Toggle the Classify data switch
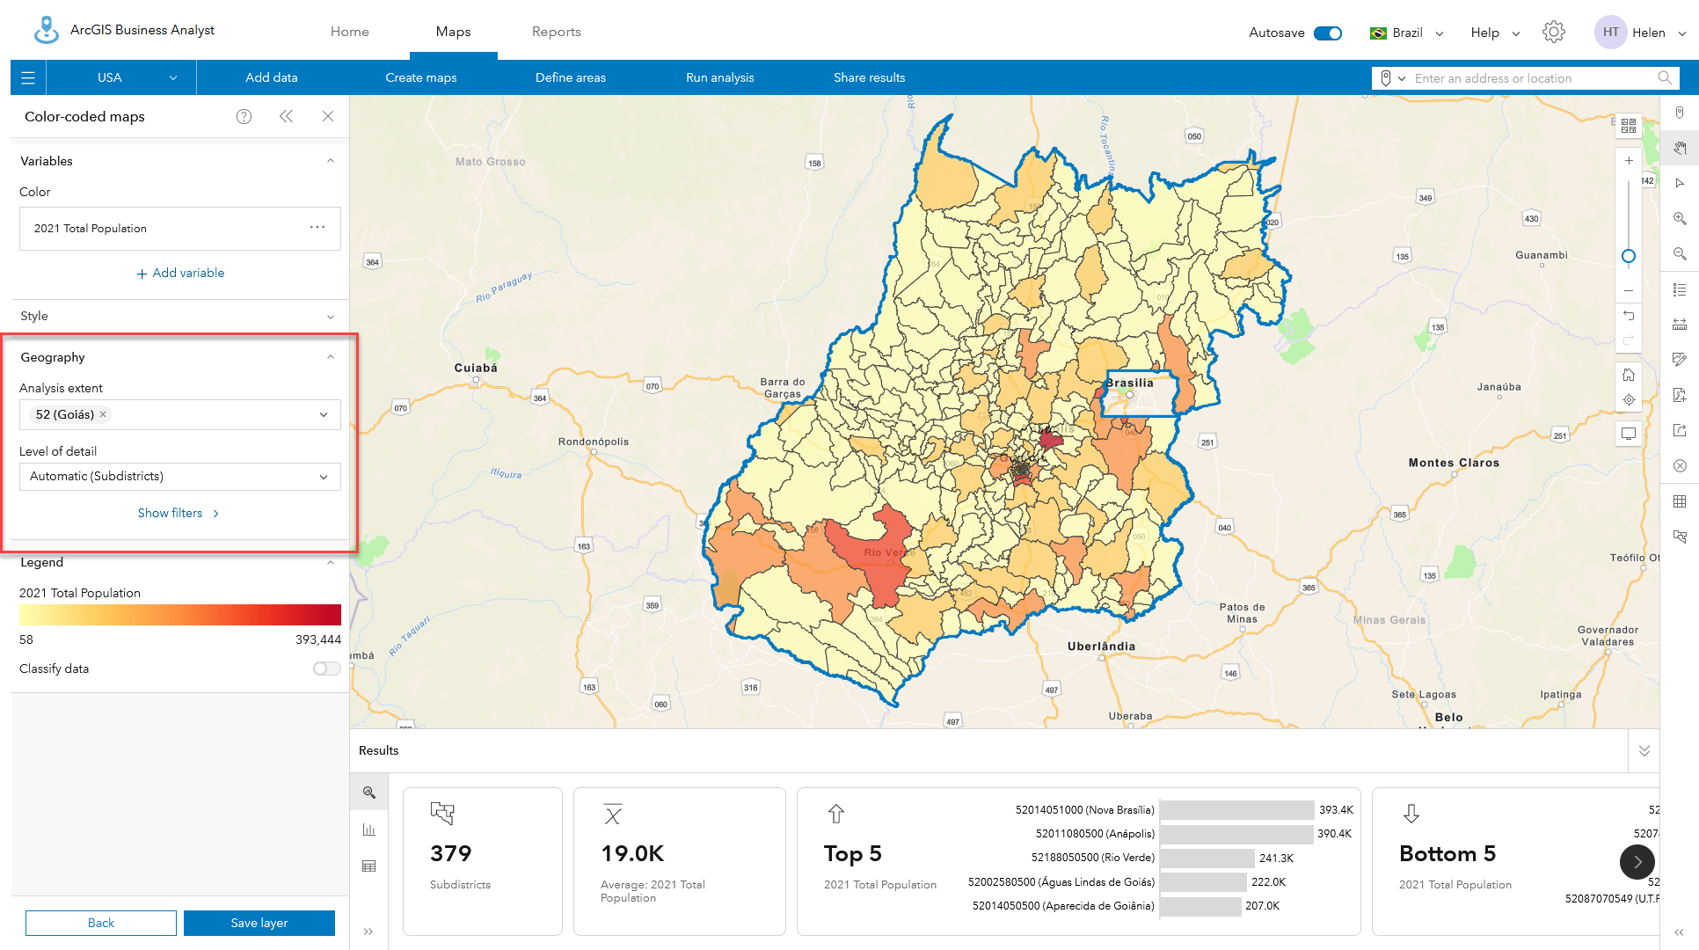This screenshot has width=1699, height=950. [325, 668]
